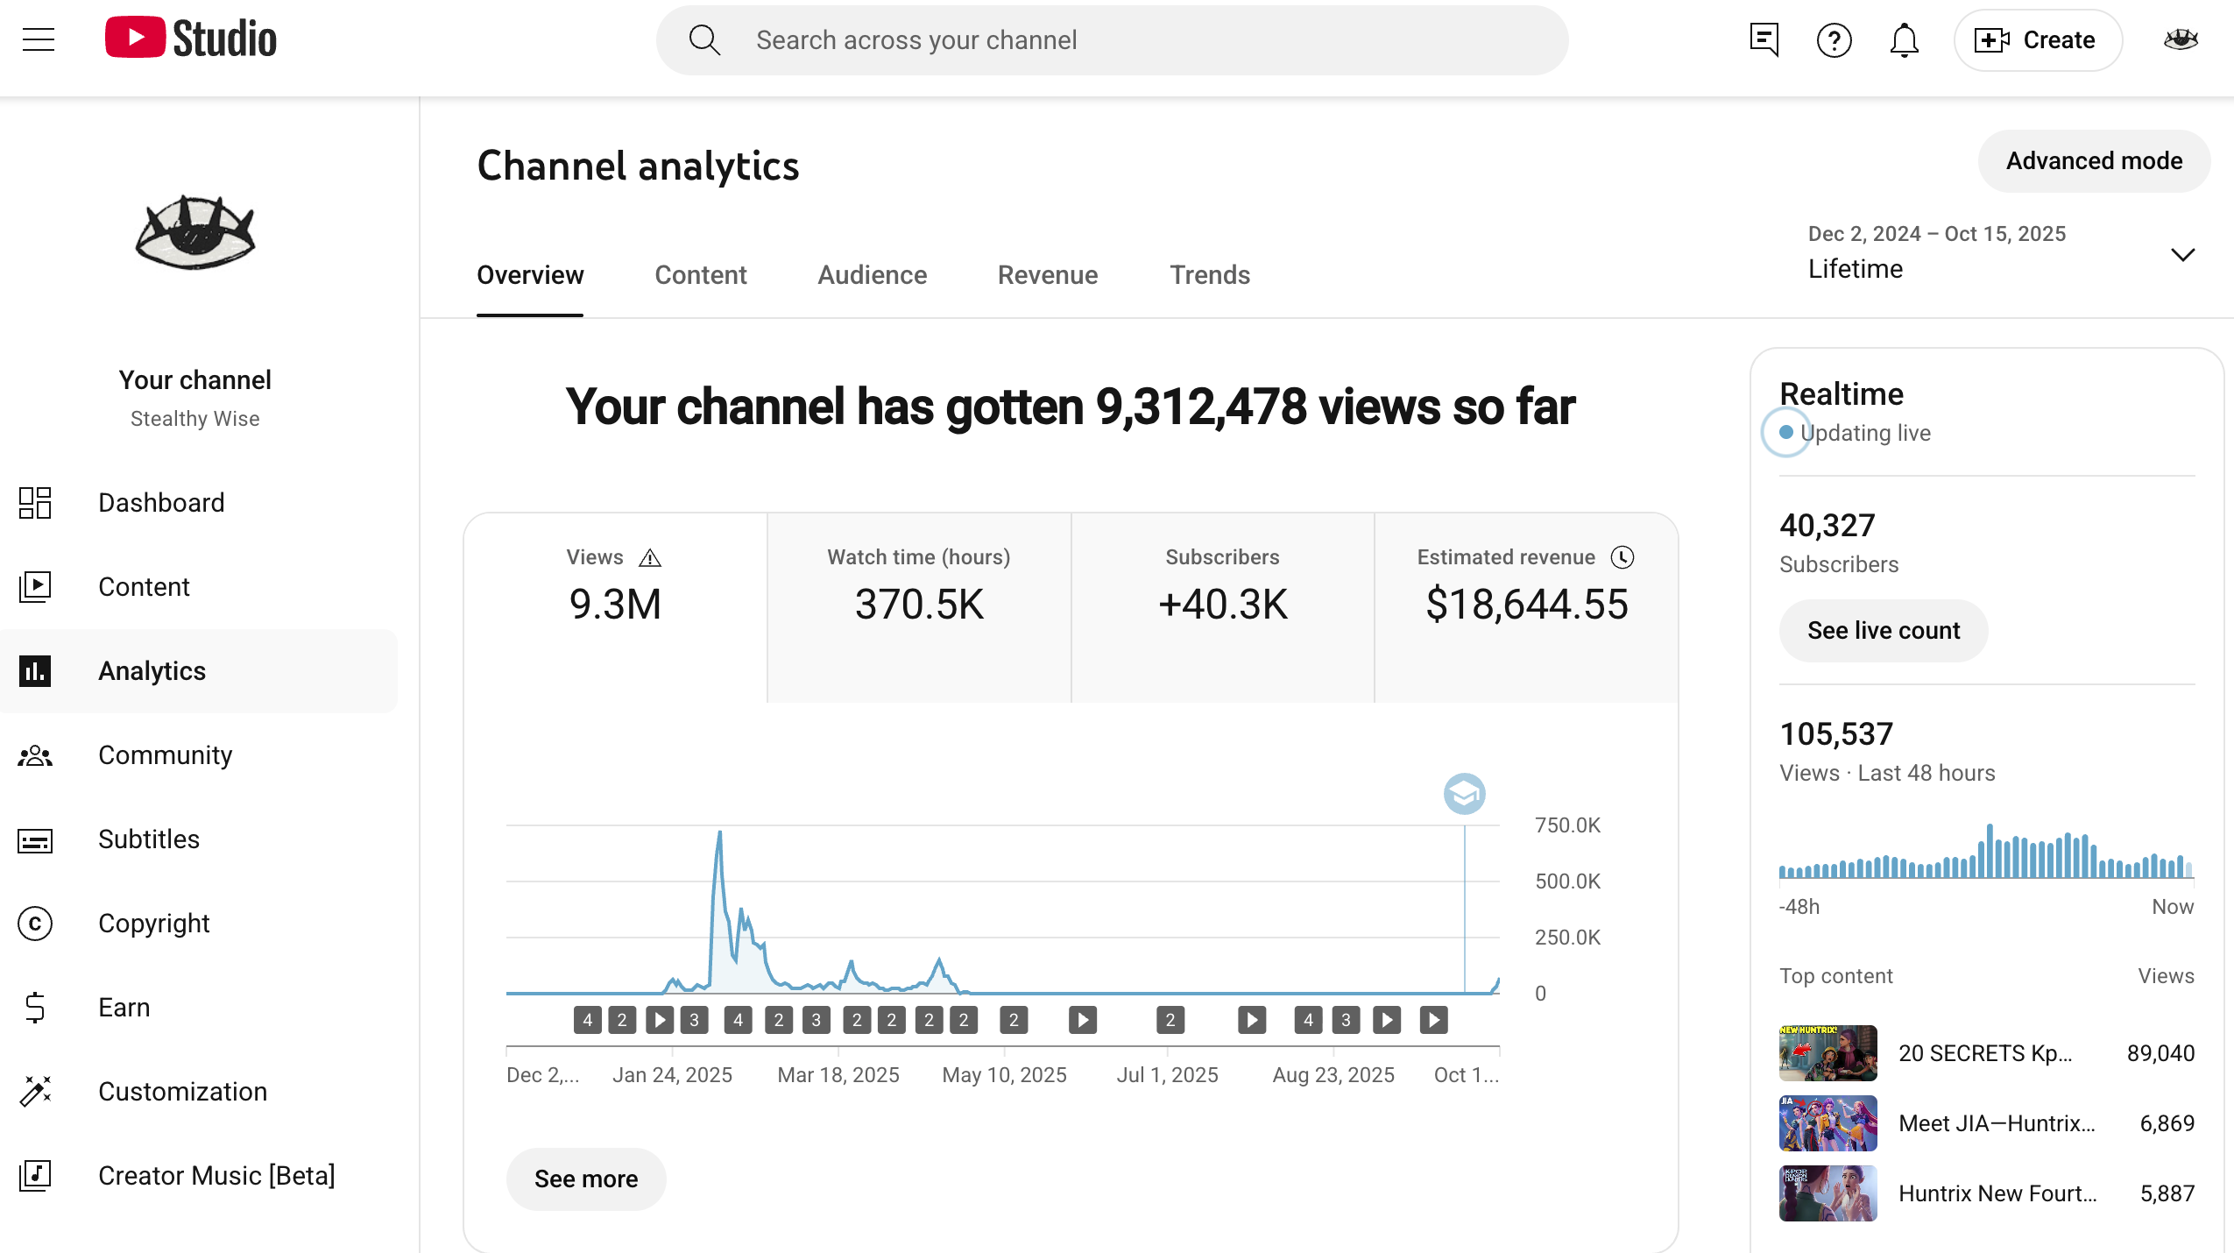
Task: Open the Copyright sidebar item
Action: click(153, 924)
